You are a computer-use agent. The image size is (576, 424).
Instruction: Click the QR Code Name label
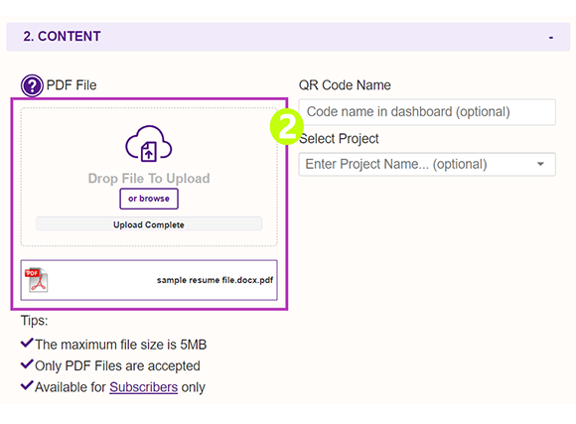pyautogui.click(x=345, y=85)
